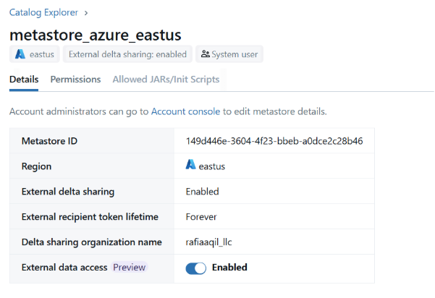Select the External delta sharing: enabled tag

pyautogui.click(x=127, y=54)
